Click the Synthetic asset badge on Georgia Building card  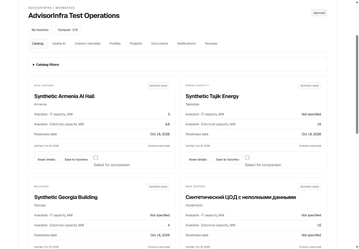pos(158,187)
